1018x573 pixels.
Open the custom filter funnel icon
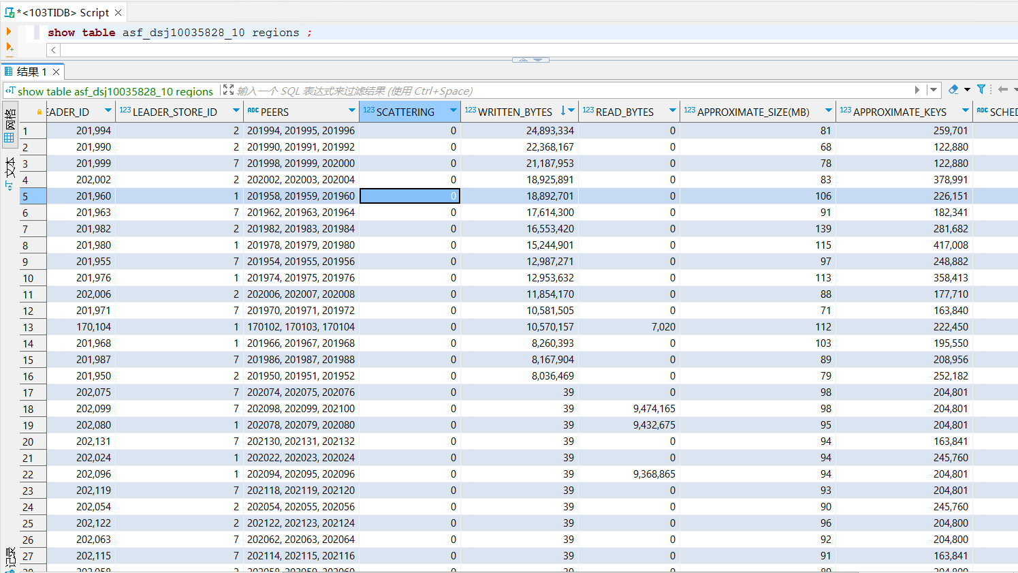(x=981, y=90)
